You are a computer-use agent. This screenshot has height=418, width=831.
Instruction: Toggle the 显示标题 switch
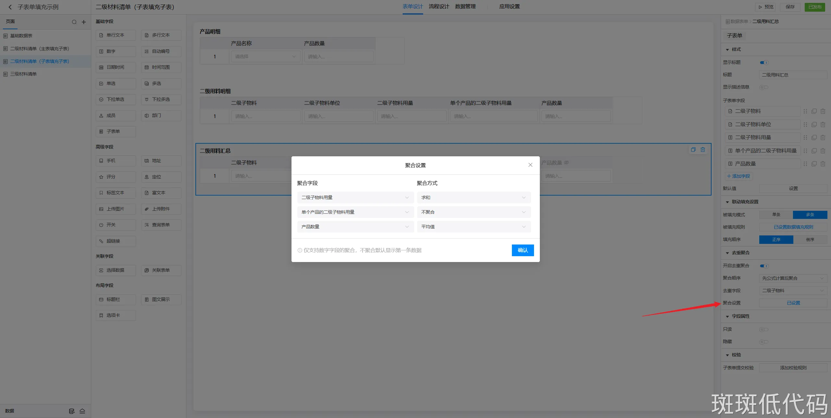click(764, 62)
